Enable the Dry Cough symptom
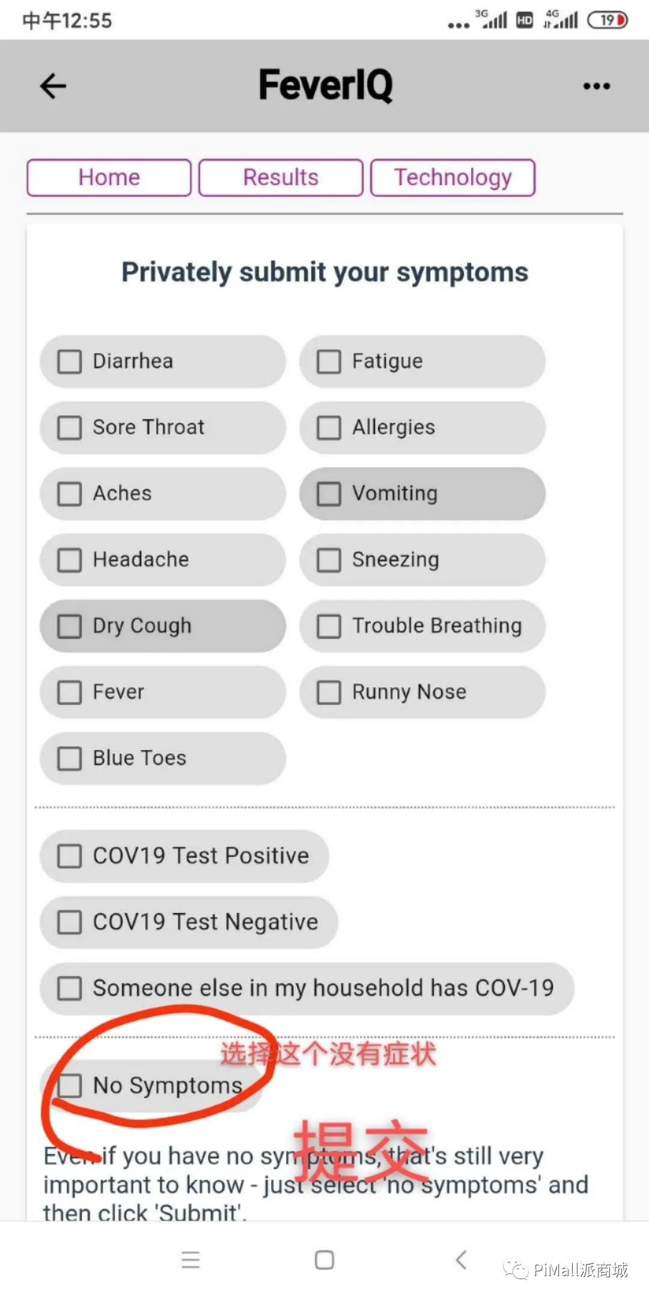Image resolution: width=649 pixels, height=1299 pixels. [70, 626]
